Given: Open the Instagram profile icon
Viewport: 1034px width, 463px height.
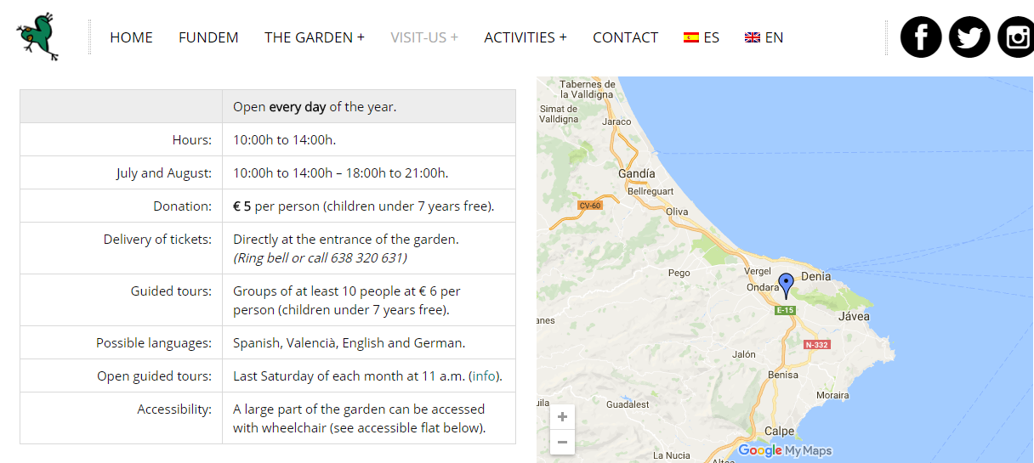Looking at the screenshot, I should point(1016,37).
